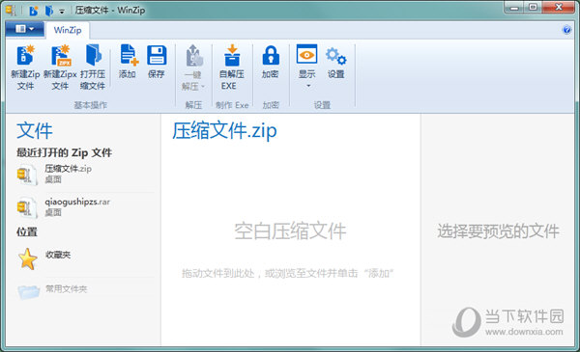Click the quick access toolbar dropdown arrow
Screen dimensions: 580x352
[x=62, y=12]
